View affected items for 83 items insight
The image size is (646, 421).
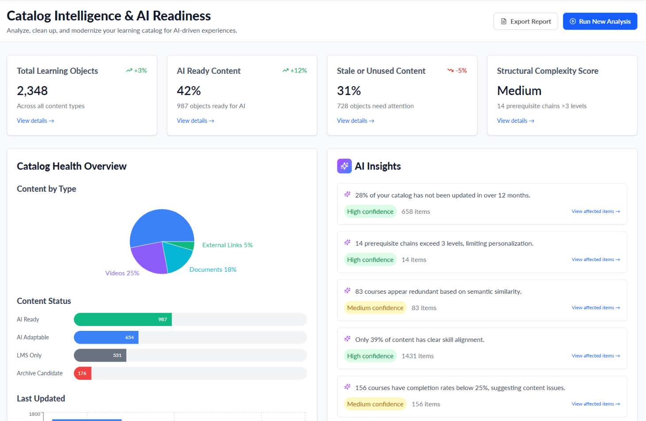click(x=596, y=308)
